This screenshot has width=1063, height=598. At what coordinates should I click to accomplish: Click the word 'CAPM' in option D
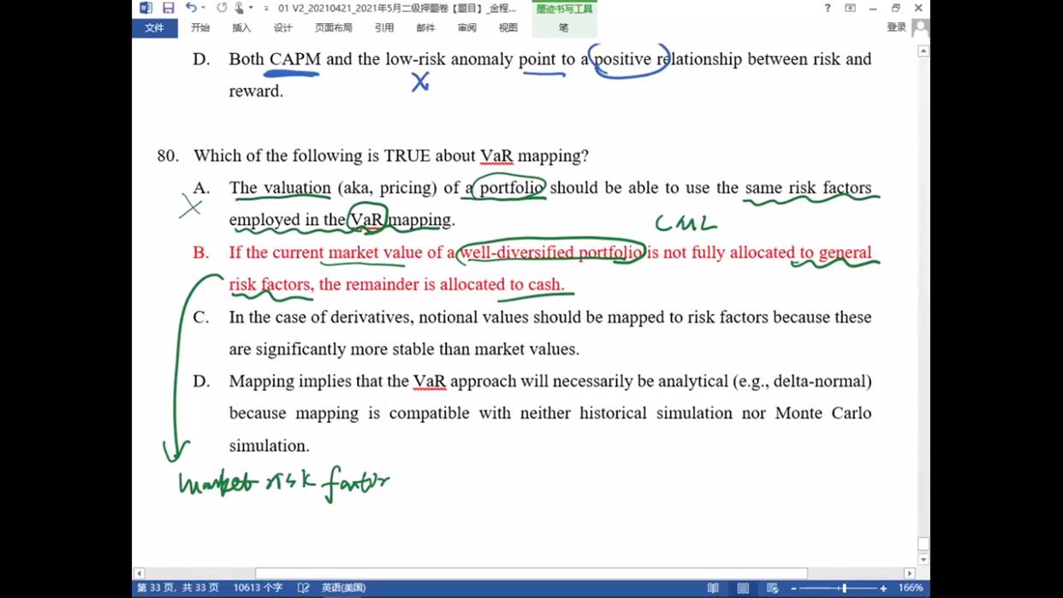(x=294, y=59)
